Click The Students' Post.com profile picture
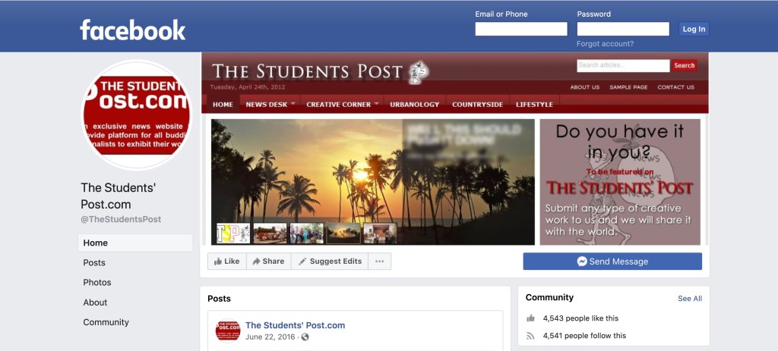Viewport: 778px width, 351px height. tap(137, 115)
